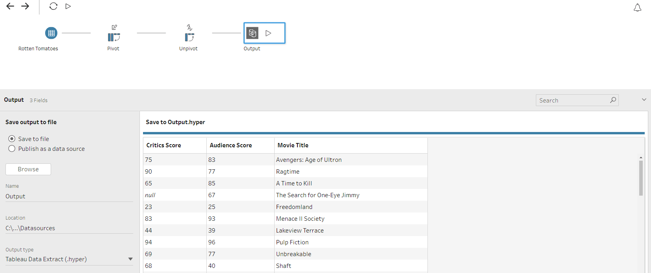Click audience score 96 for Pulp Fiction
This screenshot has height=273, width=651.
pos(240,242)
